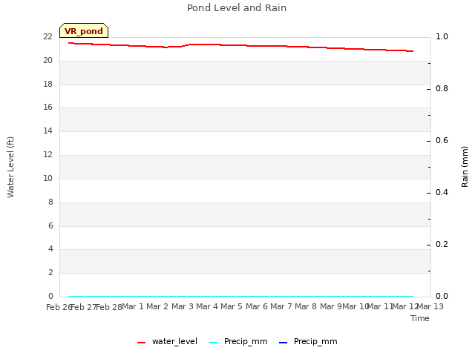Image resolution: width=475 pixels, height=356 pixels.
Task: Click the 12 tick on Water Level axis
Action: point(47,155)
